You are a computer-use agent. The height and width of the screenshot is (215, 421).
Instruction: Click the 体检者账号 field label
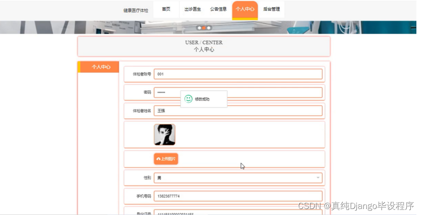142,74
